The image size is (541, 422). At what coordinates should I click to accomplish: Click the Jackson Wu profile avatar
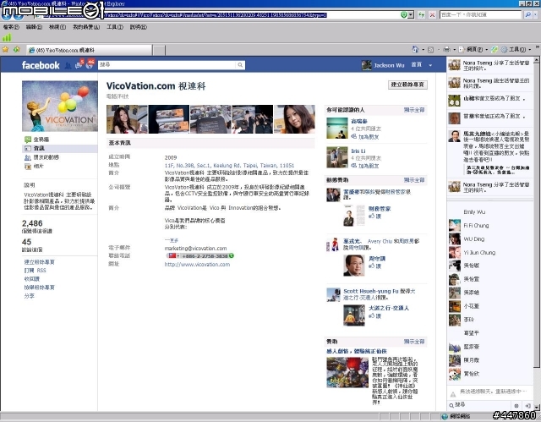pos(366,65)
